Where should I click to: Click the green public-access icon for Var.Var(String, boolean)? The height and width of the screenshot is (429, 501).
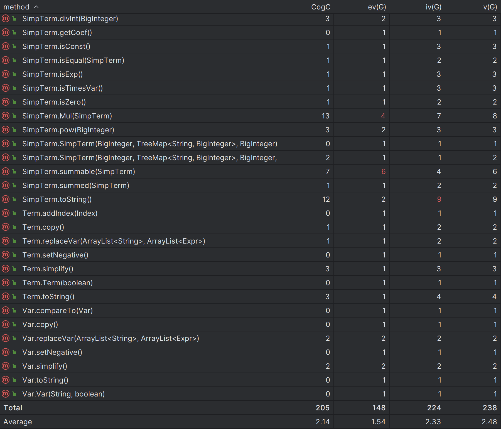click(x=14, y=394)
